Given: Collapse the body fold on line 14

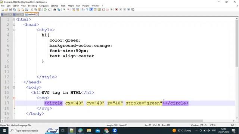Looking at the screenshot, I should click(x=14, y=87).
